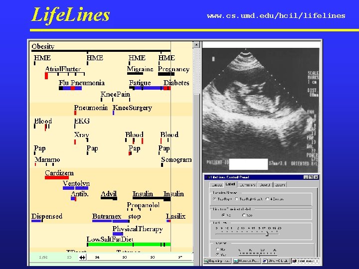Choose the Top Right location radio button
This screenshot has height=269, width=359.
[214, 199]
